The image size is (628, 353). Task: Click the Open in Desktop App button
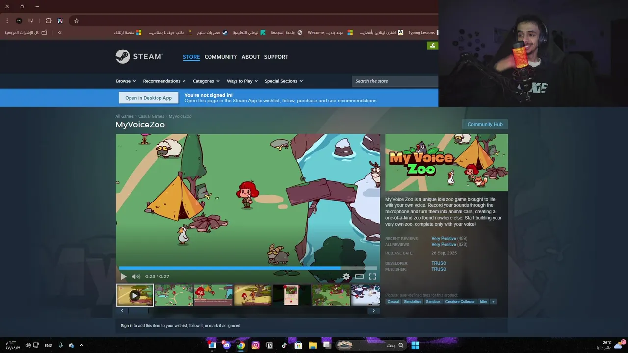[x=148, y=98]
